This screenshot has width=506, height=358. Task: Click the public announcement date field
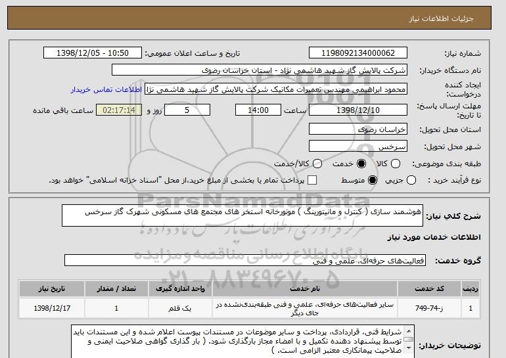[93, 53]
